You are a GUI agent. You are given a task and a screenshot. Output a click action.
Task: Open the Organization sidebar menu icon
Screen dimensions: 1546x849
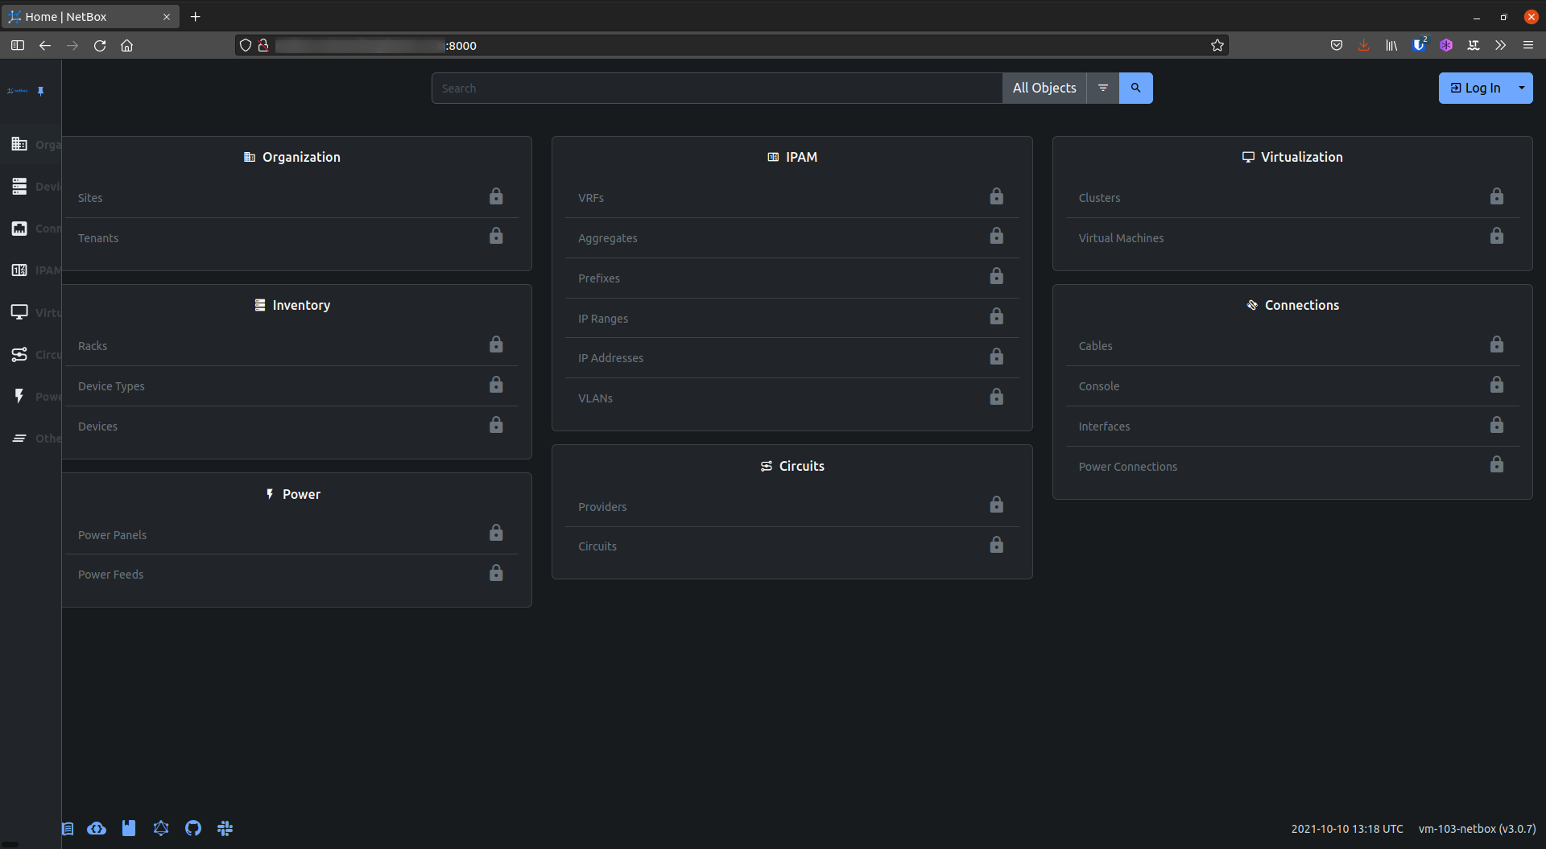(19, 144)
